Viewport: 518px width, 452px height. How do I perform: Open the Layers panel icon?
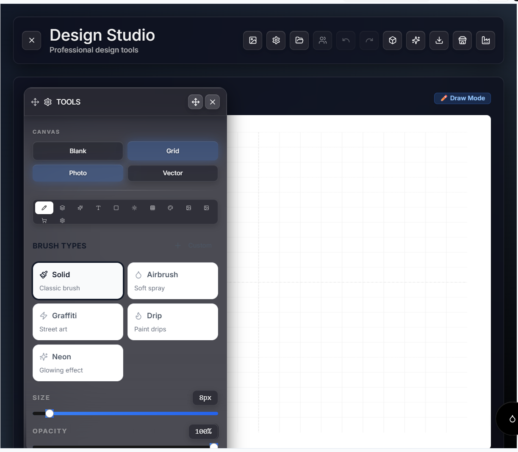62,208
